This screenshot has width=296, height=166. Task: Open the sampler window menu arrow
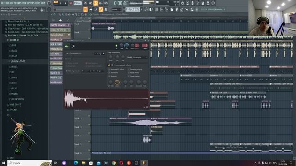[65, 41]
